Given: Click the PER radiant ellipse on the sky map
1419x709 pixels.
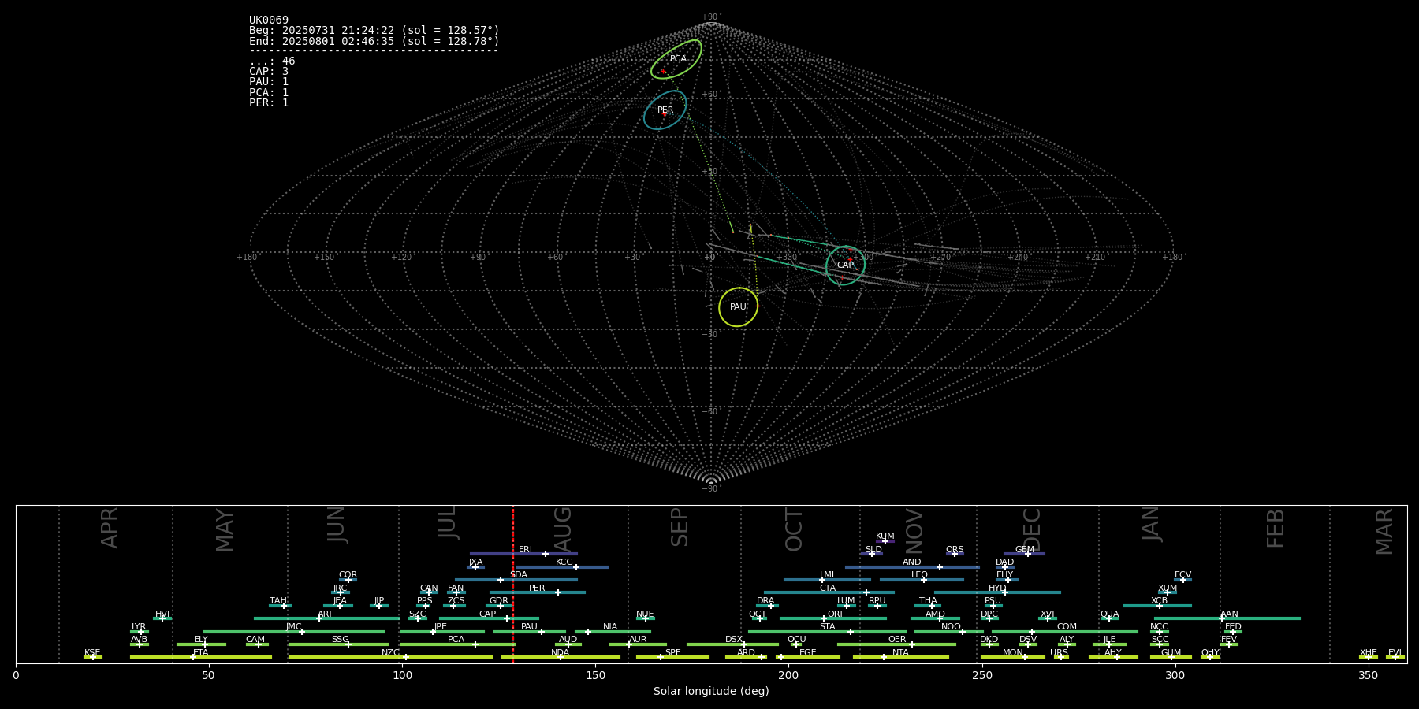Looking at the screenshot, I should 665,110.
